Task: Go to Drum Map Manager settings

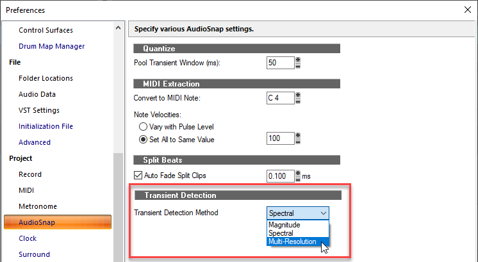Action: click(51, 46)
